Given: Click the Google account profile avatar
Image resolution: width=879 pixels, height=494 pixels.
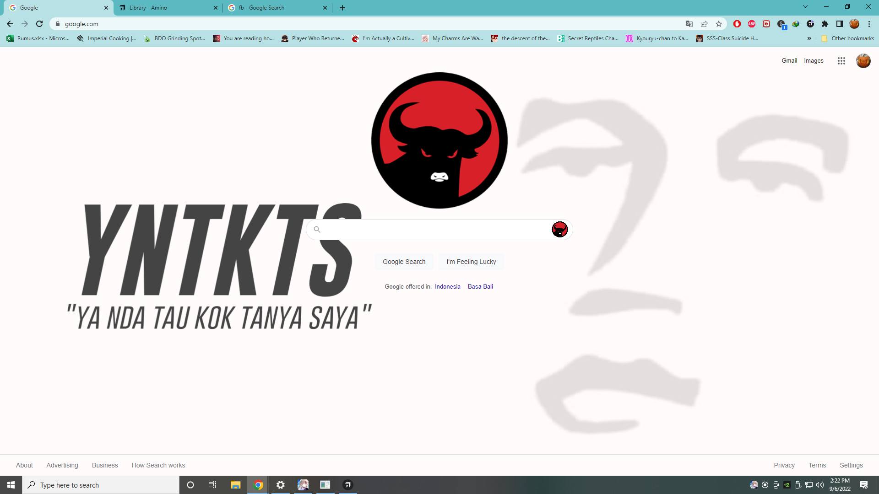Looking at the screenshot, I should [x=863, y=60].
